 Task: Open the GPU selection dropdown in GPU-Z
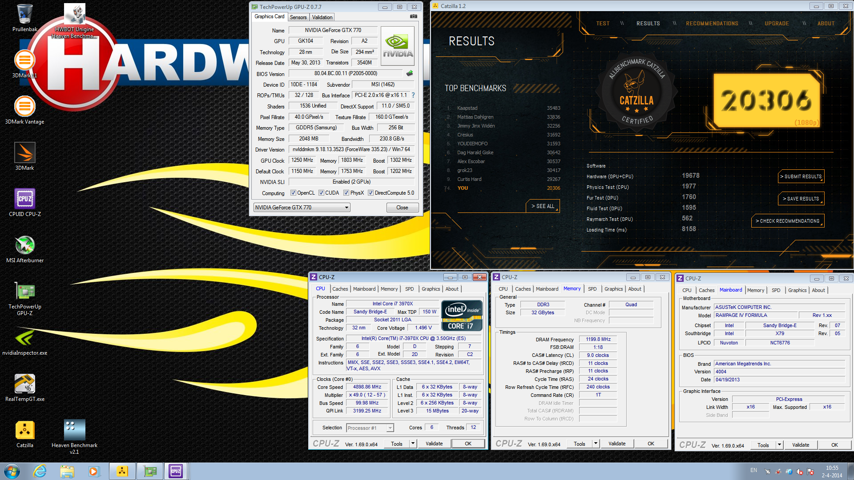point(302,208)
